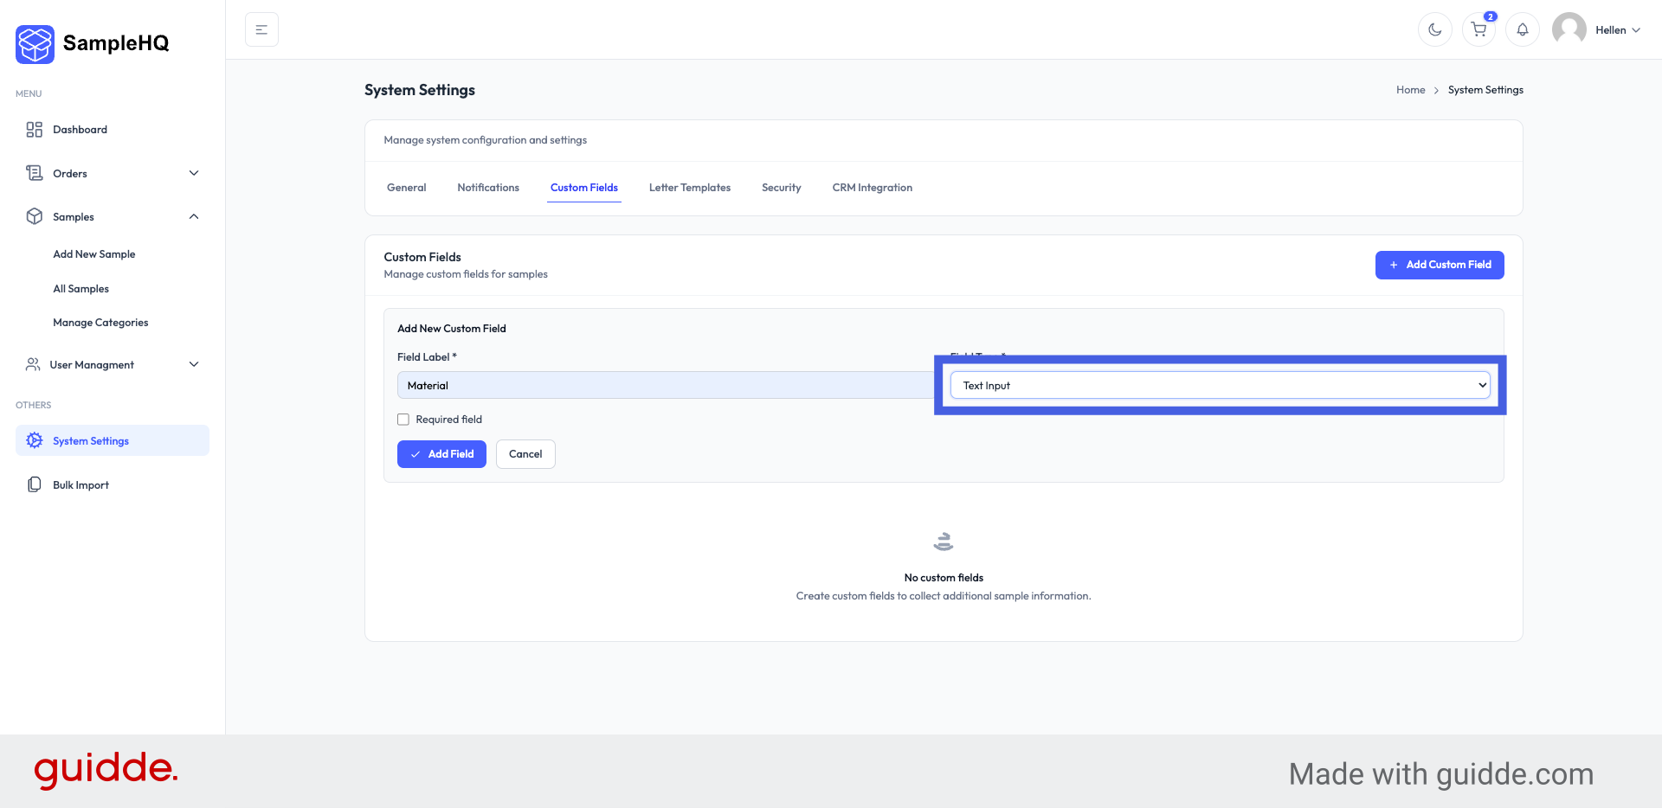Switch to the Security tab
The width and height of the screenshot is (1662, 808).
pos(781,187)
